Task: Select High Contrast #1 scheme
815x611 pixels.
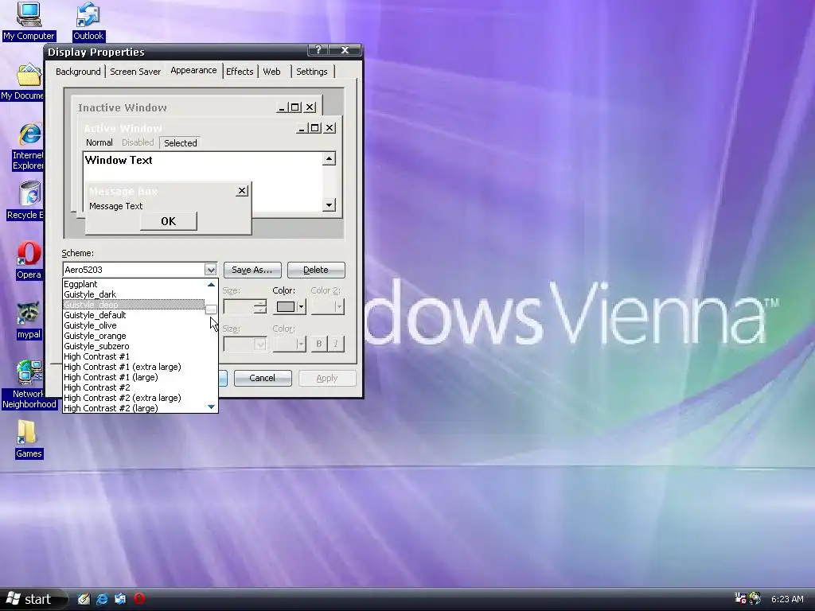Action: (134, 357)
